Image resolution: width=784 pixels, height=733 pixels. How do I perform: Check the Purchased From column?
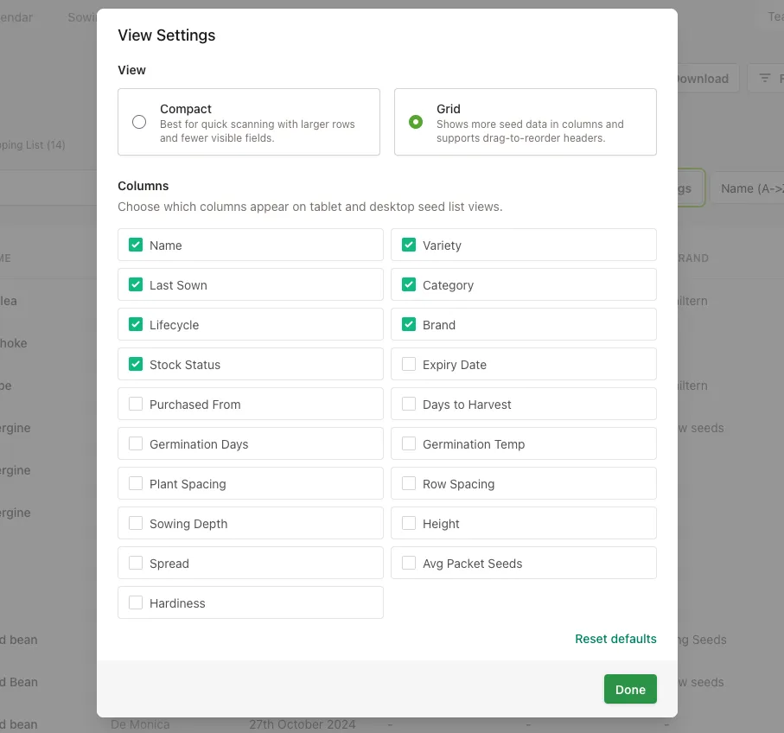pyautogui.click(x=136, y=405)
